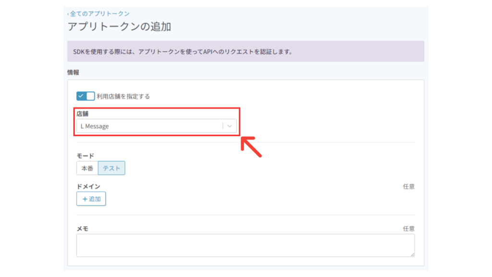
Task: Click the アプリトークンの追加 heading
Action: (119, 26)
